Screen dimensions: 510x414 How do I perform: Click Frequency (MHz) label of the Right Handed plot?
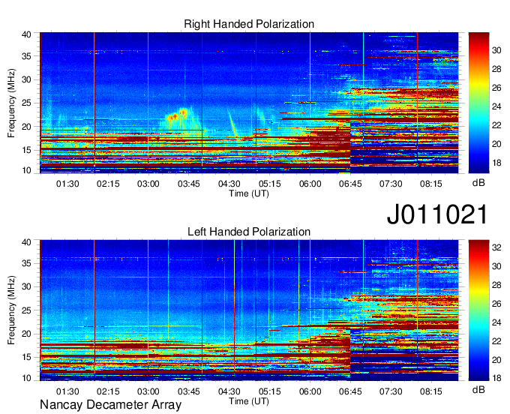pyautogui.click(x=11, y=103)
